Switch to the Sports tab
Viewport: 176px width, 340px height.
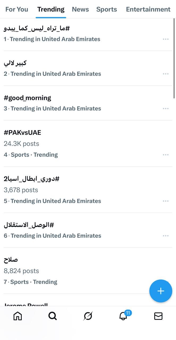coord(106,9)
